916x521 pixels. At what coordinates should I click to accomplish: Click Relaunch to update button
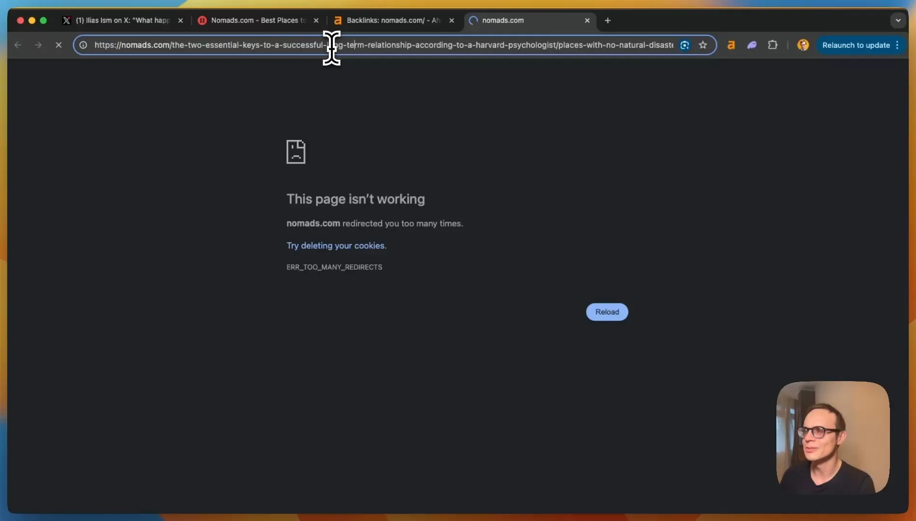pos(856,45)
